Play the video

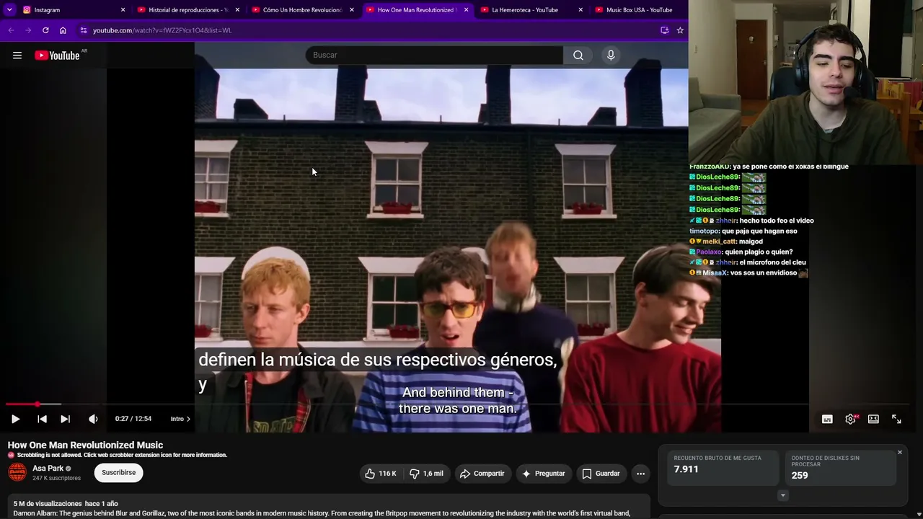(x=15, y=419)
